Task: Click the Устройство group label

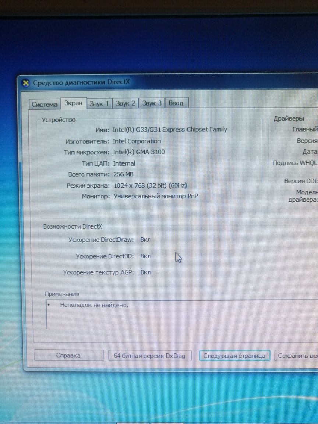Action: (x=59, y=120)
